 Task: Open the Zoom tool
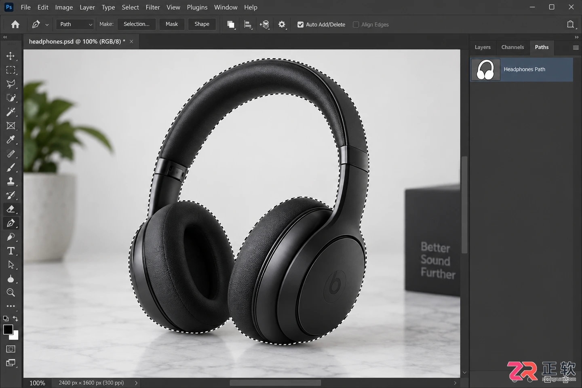(x=11, y=293)
